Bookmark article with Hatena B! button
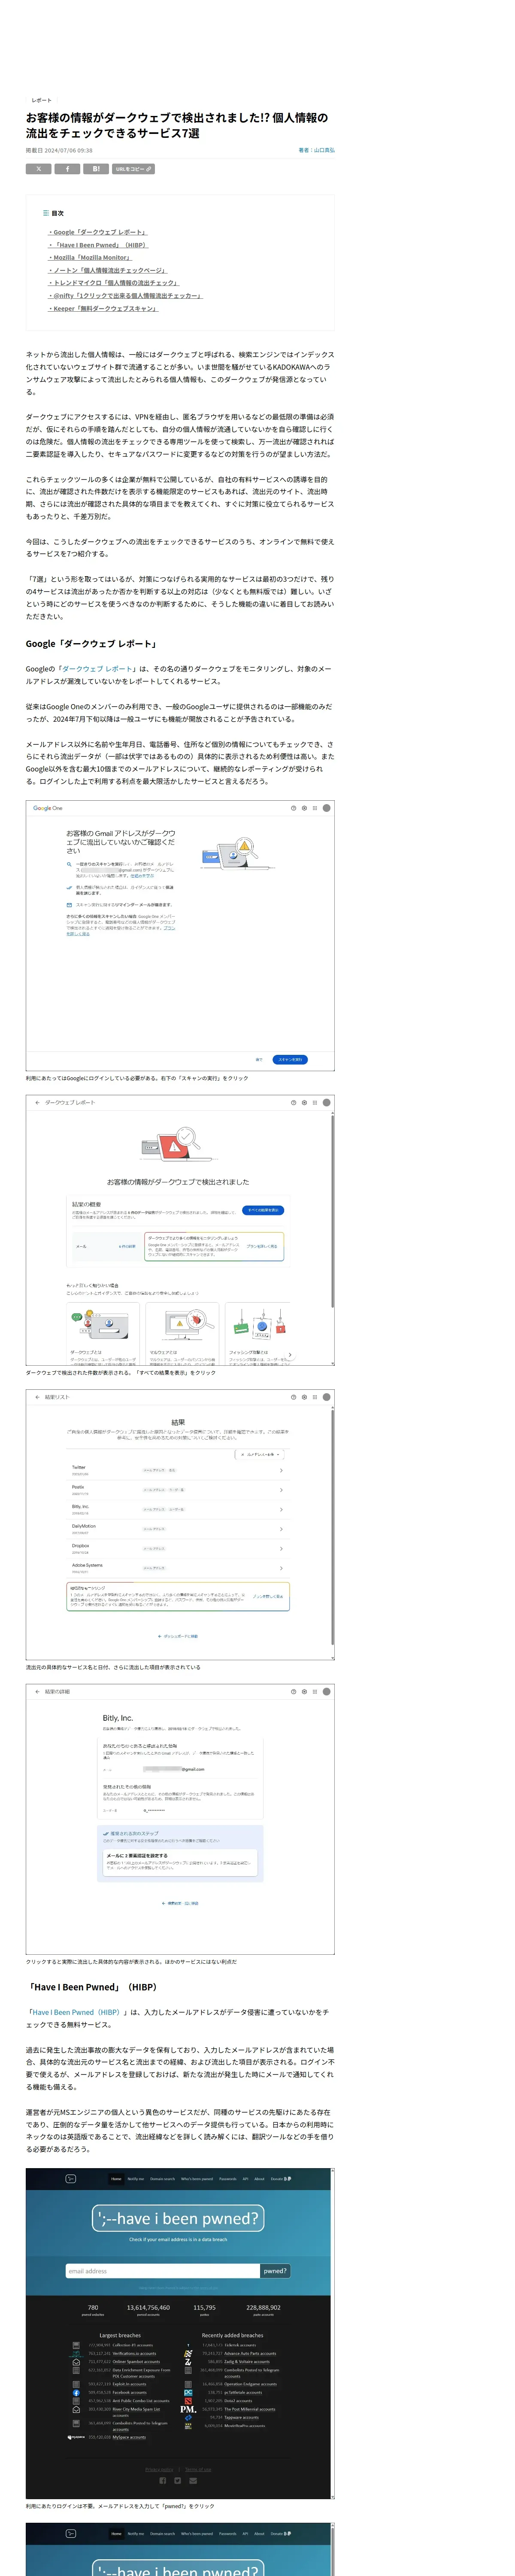 96,169
